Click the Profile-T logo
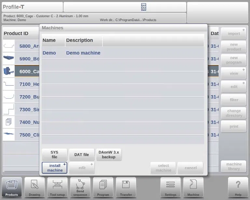This screenshot has width=250, height=200. coord(14,7)
